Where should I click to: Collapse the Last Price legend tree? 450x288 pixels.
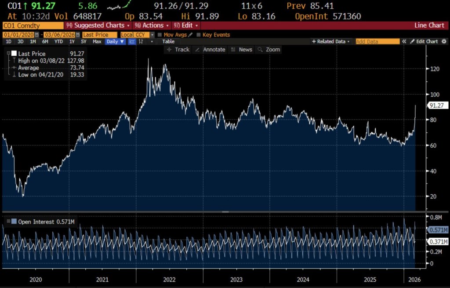click(x=8, y=54)
